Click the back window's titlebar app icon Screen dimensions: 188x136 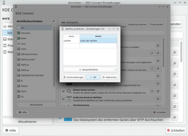point(4,3)
